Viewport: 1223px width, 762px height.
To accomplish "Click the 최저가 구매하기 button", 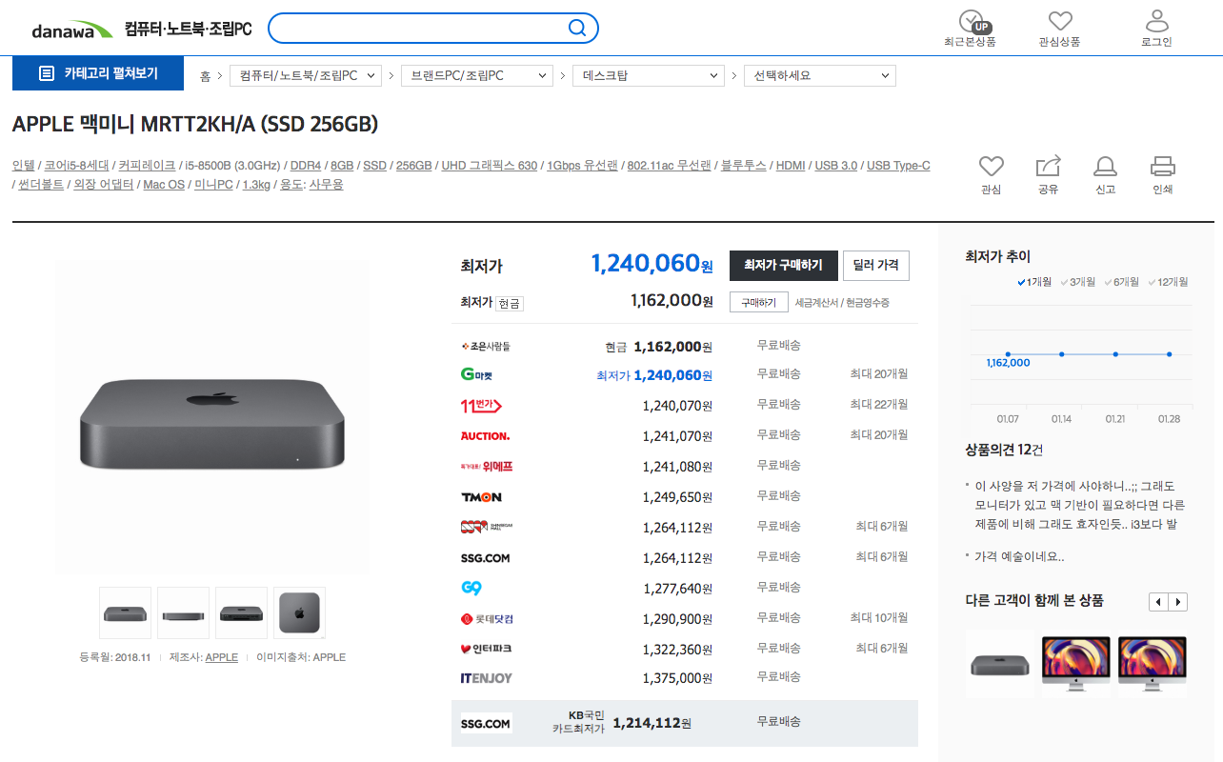I will [782, 265].
